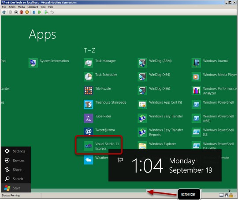Launch Windows Journal
The image size is (238, 200).
[x=210, y=63]
